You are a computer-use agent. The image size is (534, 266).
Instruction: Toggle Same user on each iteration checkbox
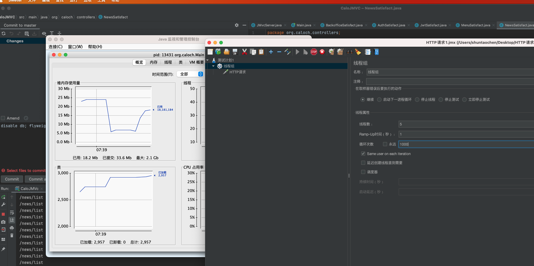[x=363, y=154]
